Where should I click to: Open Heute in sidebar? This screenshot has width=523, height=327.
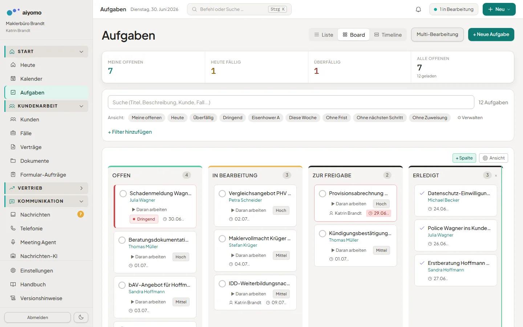[46, 65]
